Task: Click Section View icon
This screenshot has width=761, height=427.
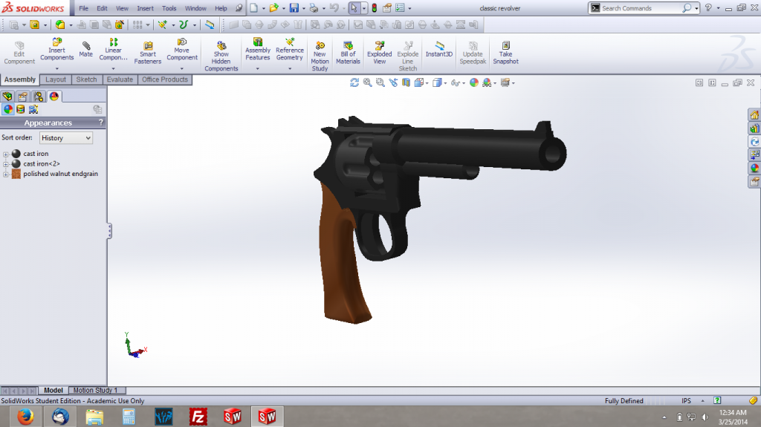Action: [406, 83]
